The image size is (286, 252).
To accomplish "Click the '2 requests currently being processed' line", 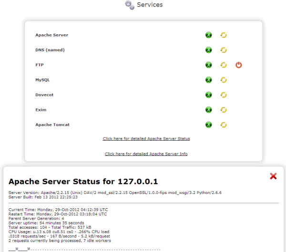I will [x=60, y=241].
